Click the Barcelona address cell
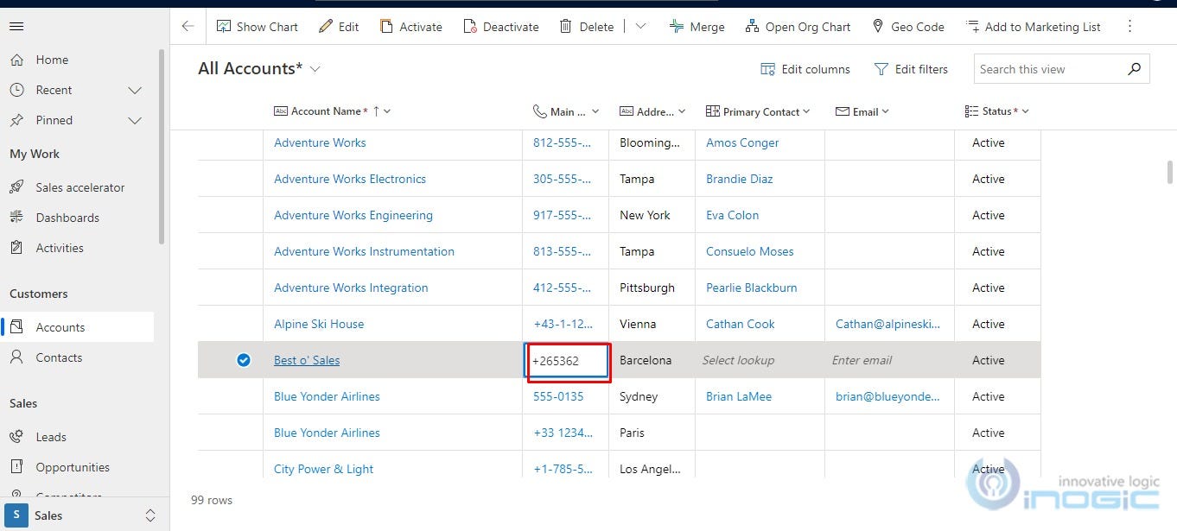This screenshot has width=1177, height=531. [x=652, y=360]
